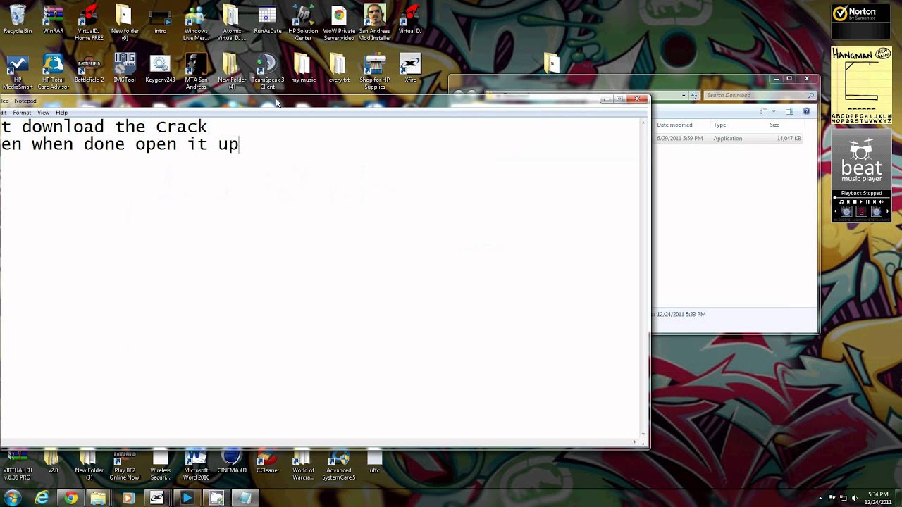Click the Search Download field
This screenshot has height=507, width=902.
click(x=759, y=95)
